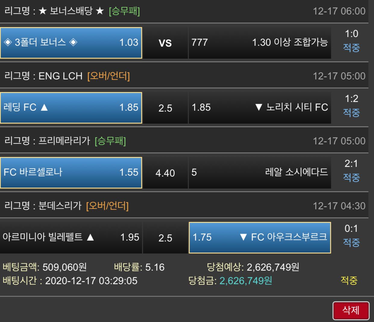
Task: Click the 당첨금 2,626,749원 amount
Action: click(246, 281)
